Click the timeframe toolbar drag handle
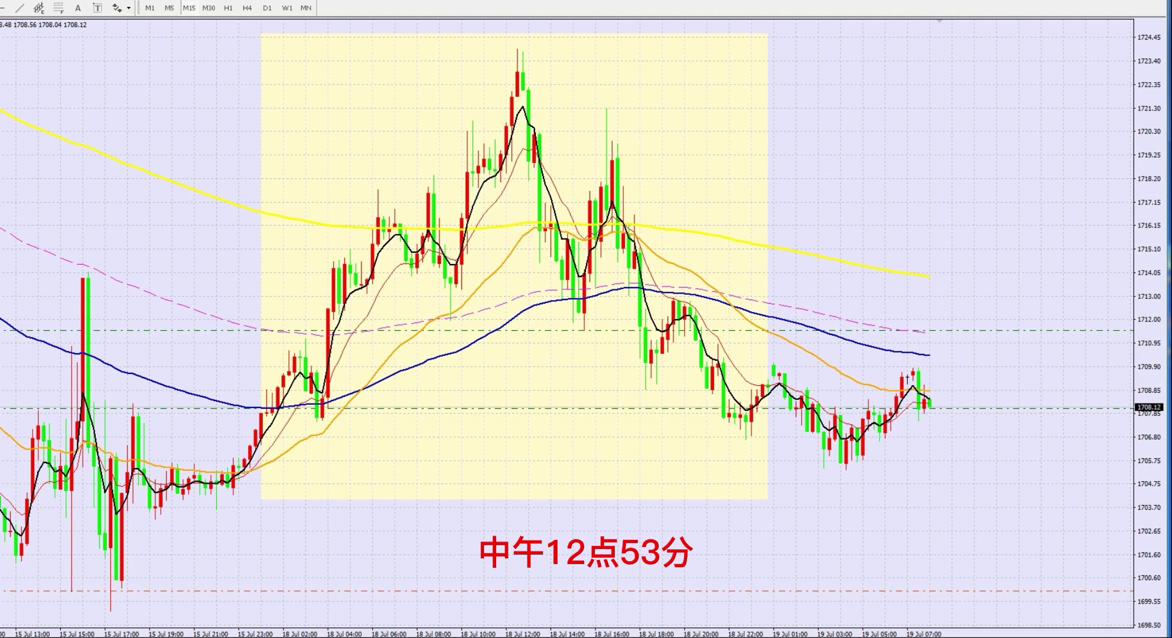 pyautogui.click(x=139, y=8)
